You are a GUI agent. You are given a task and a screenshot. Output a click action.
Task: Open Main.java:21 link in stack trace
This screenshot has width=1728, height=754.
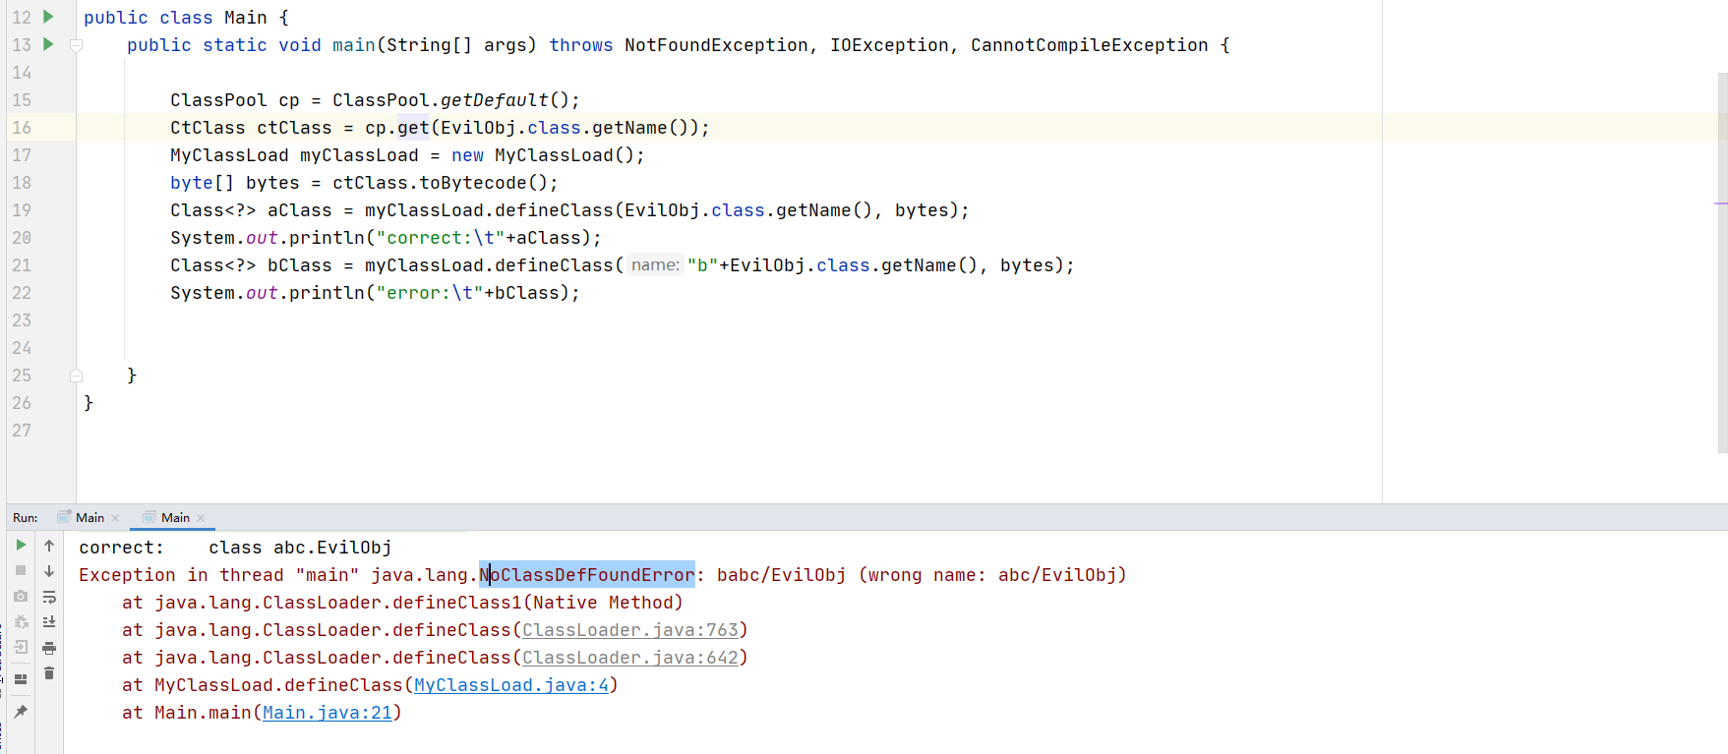tap(327, 713)
